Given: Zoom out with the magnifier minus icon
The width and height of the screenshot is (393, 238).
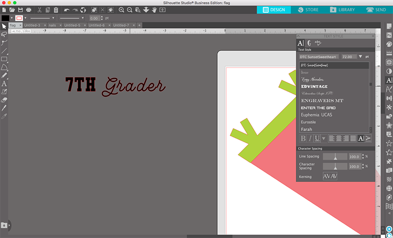Looking at the screenshot, I should (130, 10).
